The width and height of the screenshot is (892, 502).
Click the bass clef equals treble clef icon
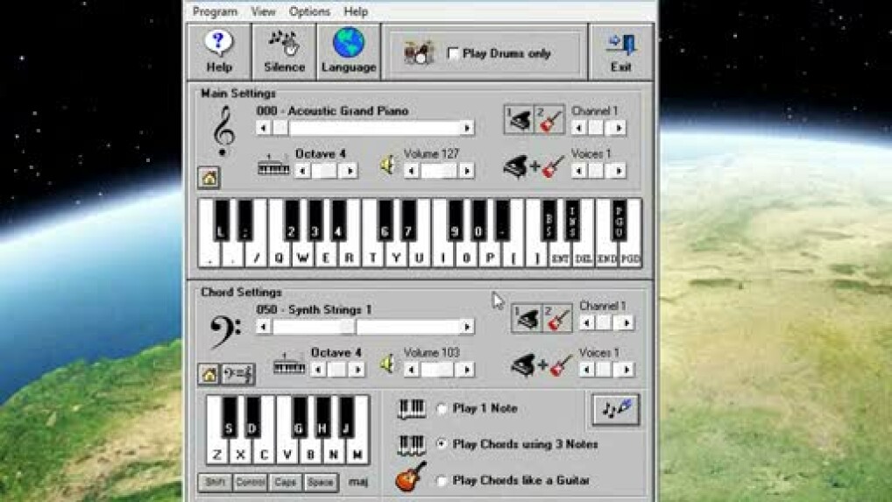pos(237,375)
